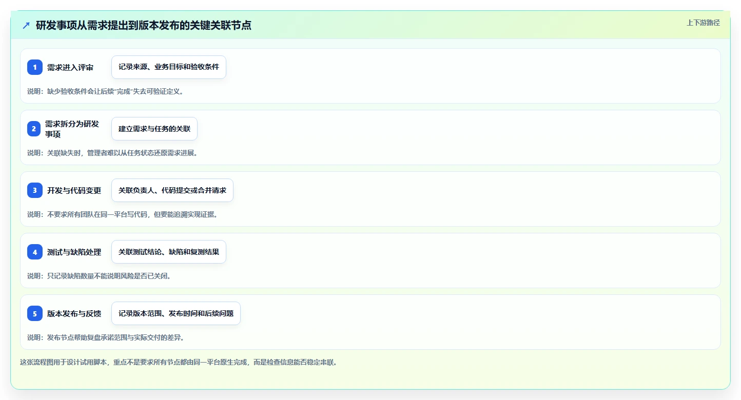Click the note about 缺少验收条件
Image resolution: width=741 pixels, height=400 pixels.
click(x=105, y=91)
